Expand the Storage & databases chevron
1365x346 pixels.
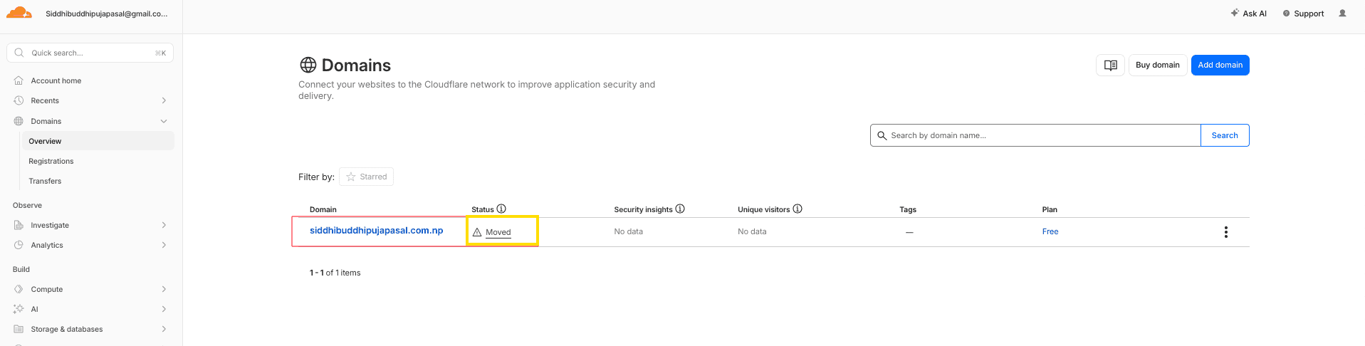coord(164,329)
